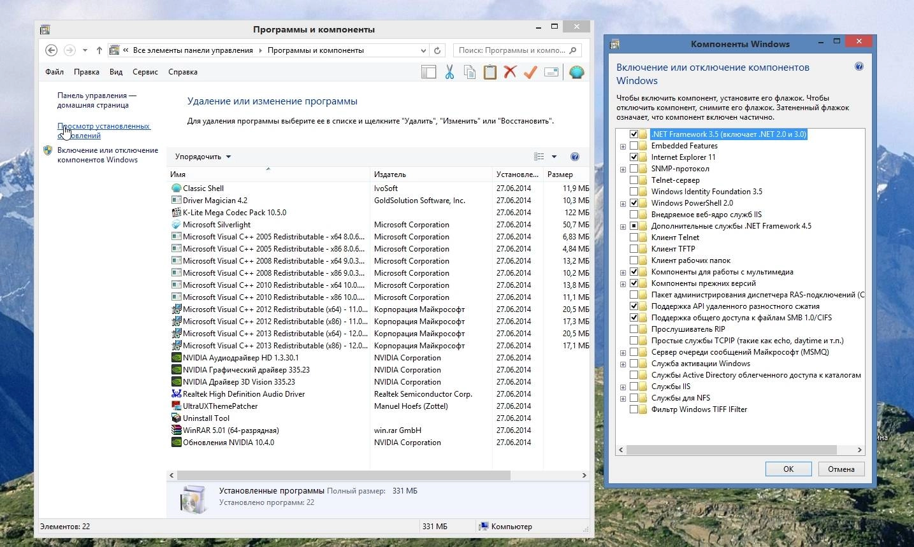
Task: Click NVIDIA Аудиодрайвер HD icon
Action: [x=177, y=358]
